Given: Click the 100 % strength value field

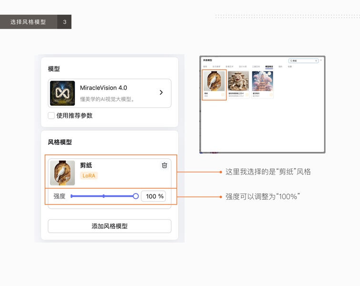Looking at the screenshot, I should click(154, 196).
